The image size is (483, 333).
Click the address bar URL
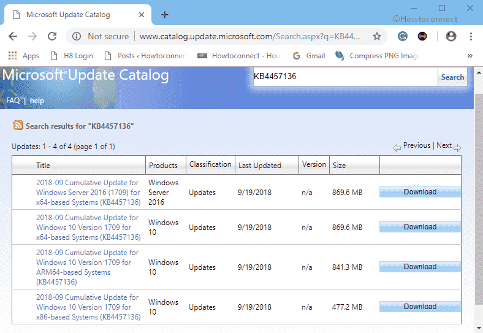[249, 36]
